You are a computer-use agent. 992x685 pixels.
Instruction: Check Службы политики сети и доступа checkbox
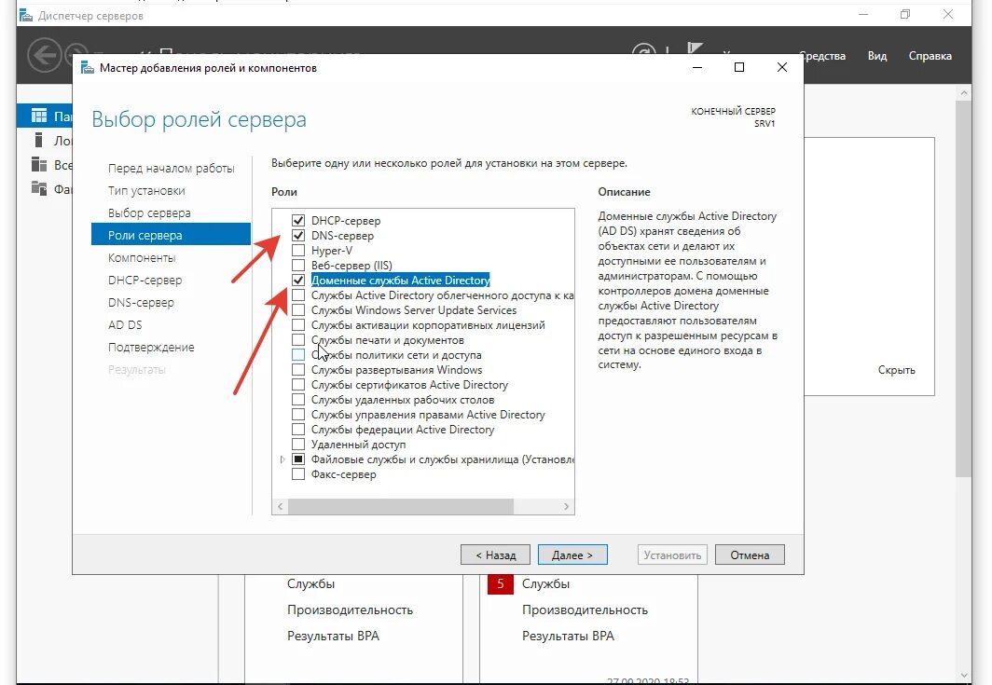click(x=298, y=355)
